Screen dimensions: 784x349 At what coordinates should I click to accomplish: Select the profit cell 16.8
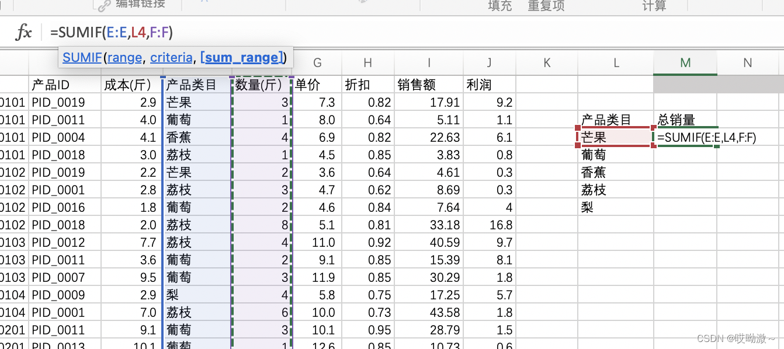pos(490,225)
